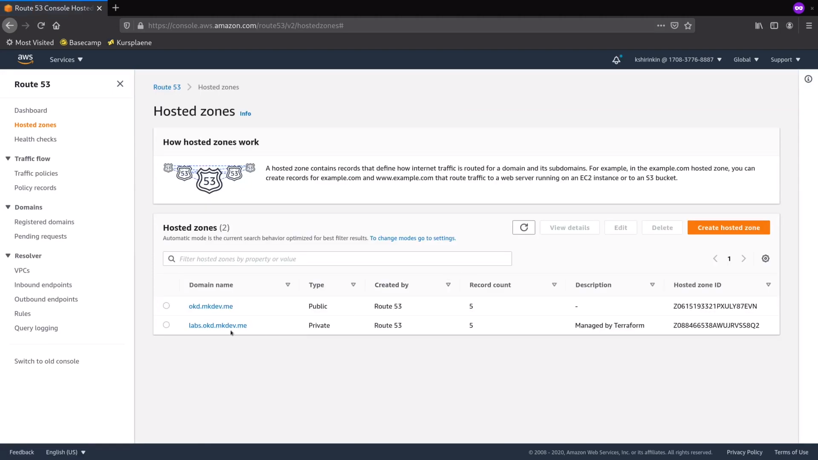
Task: Click the Create hosted zone button
Action: point(729,227)
